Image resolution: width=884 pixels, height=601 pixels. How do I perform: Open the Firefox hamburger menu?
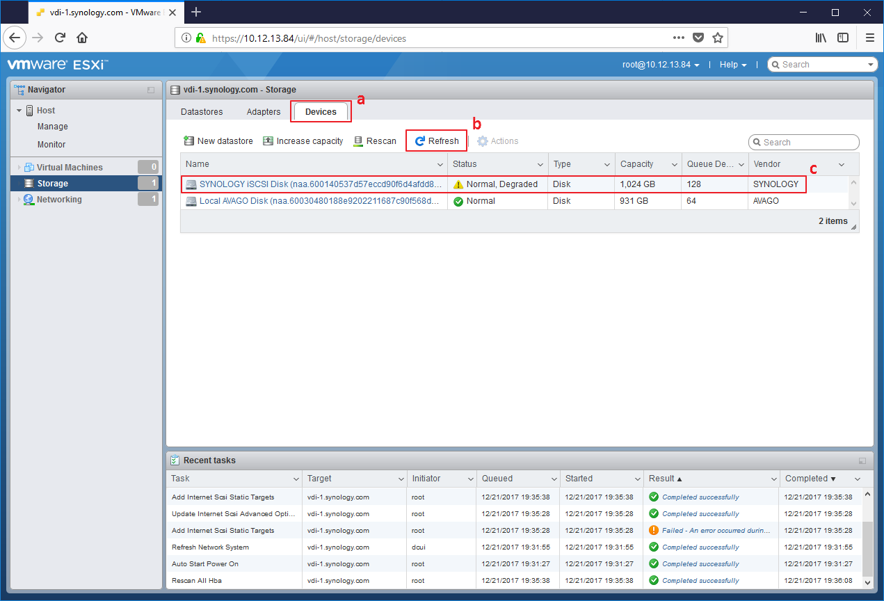tap(869, 38)
